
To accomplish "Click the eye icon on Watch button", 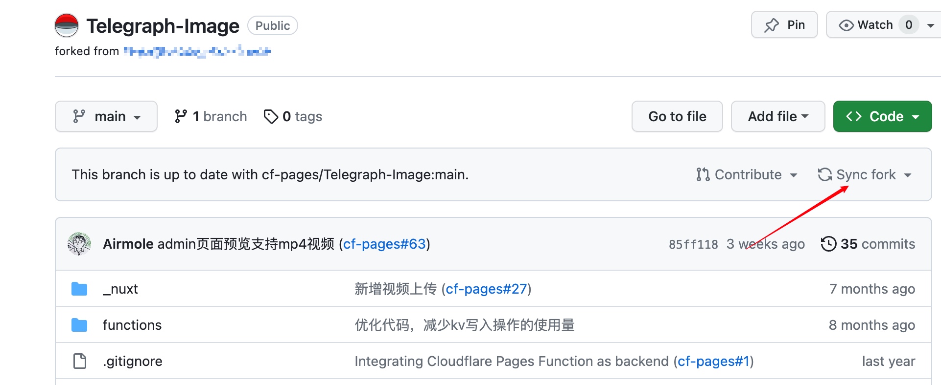I will click(846, 25).
